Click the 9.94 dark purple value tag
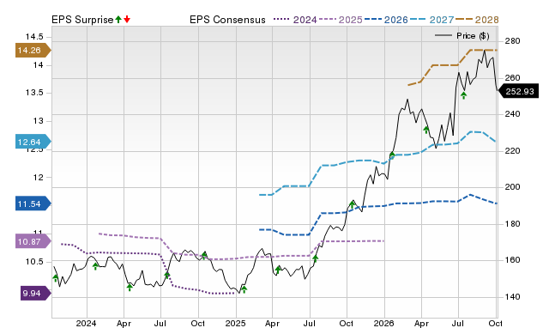 pyautogui.click(x=36, y=293)
